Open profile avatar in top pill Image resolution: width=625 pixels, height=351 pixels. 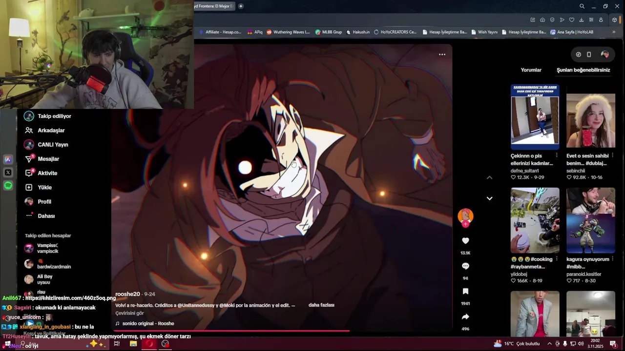coord(604,55)
